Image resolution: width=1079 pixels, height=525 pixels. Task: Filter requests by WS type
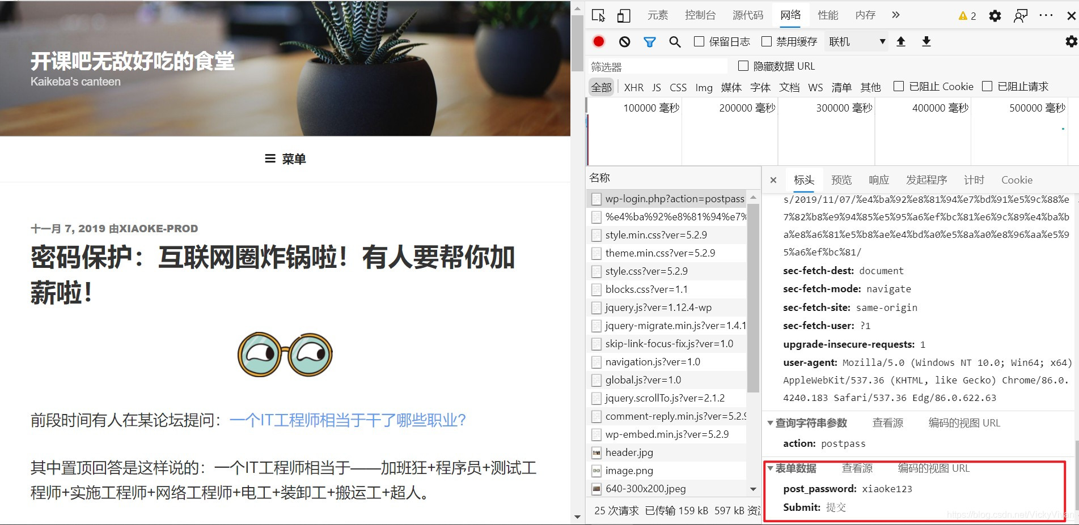[815, 87]
